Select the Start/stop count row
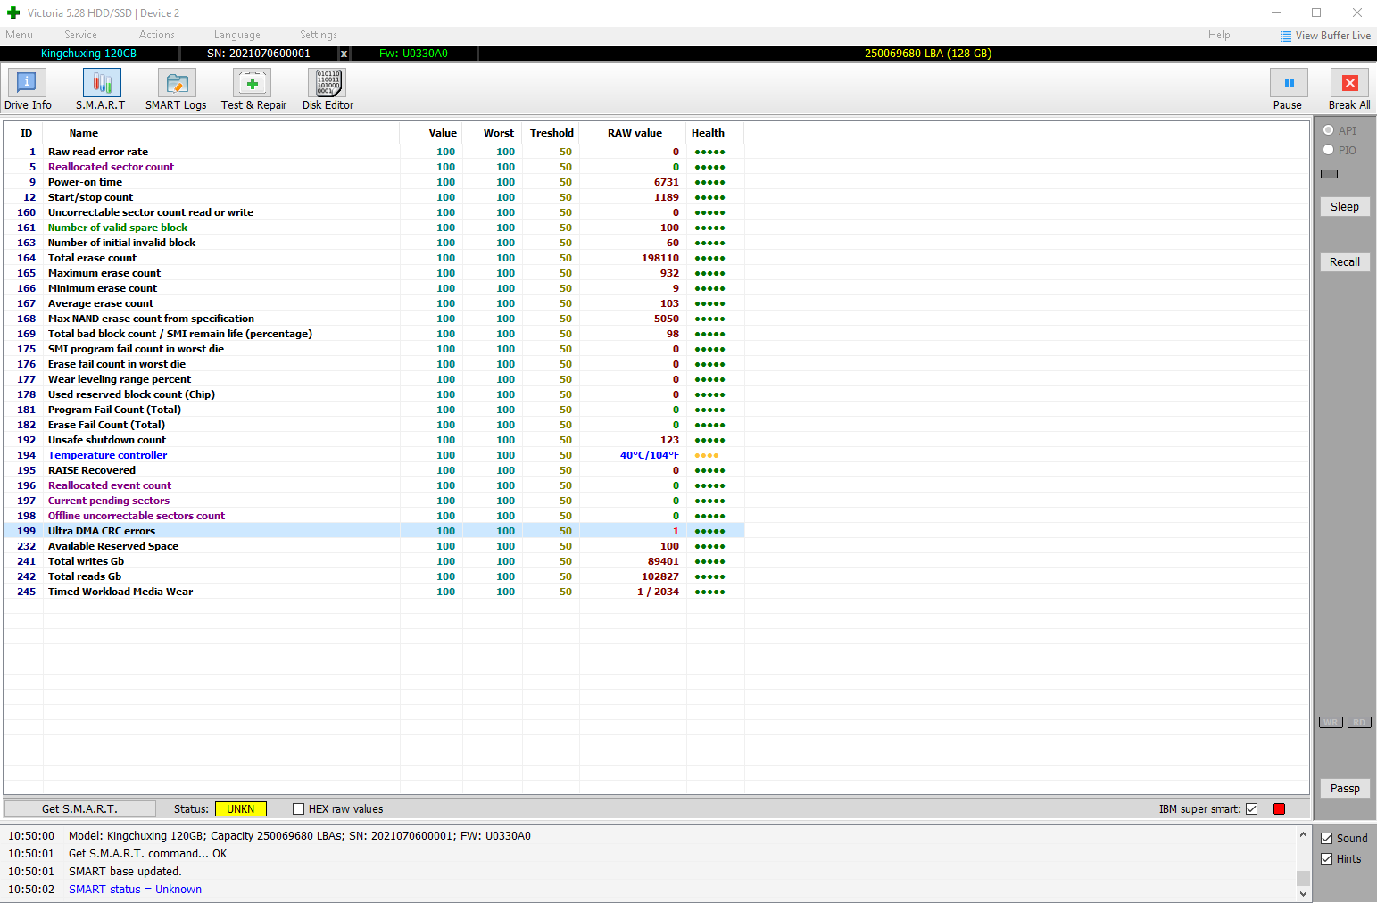 374,197
